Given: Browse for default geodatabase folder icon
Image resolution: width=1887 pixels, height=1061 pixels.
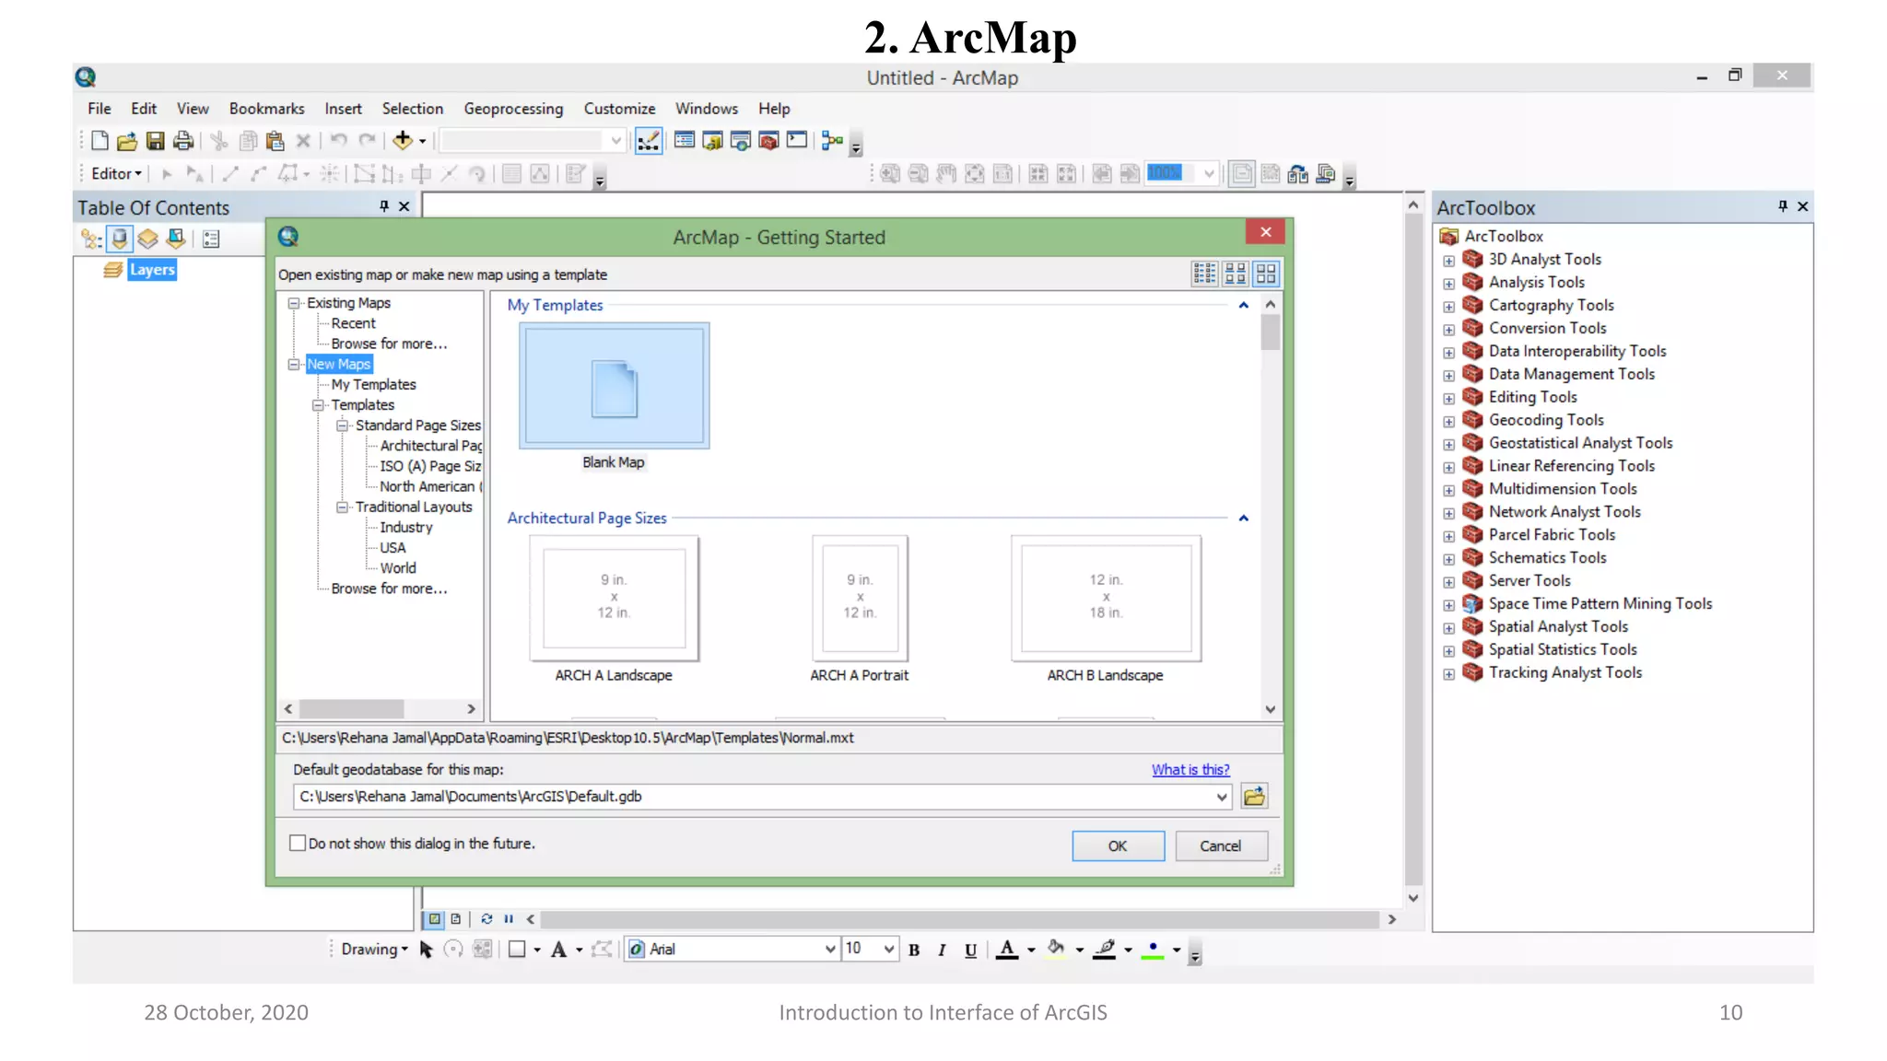Looking at the screenshot, I should 1254,797.
